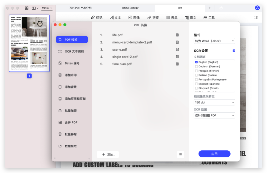Image resolution: width=267 pixels, height=173 pixels.
Task: Open the 密文 redaction tool
Action: pos(191,18)
